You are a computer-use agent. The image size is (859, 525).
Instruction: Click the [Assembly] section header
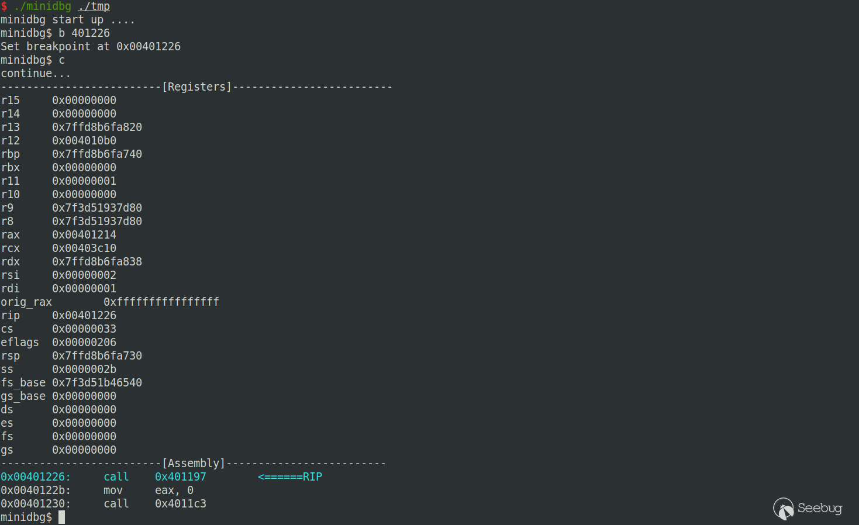click(x=194, y=464)
